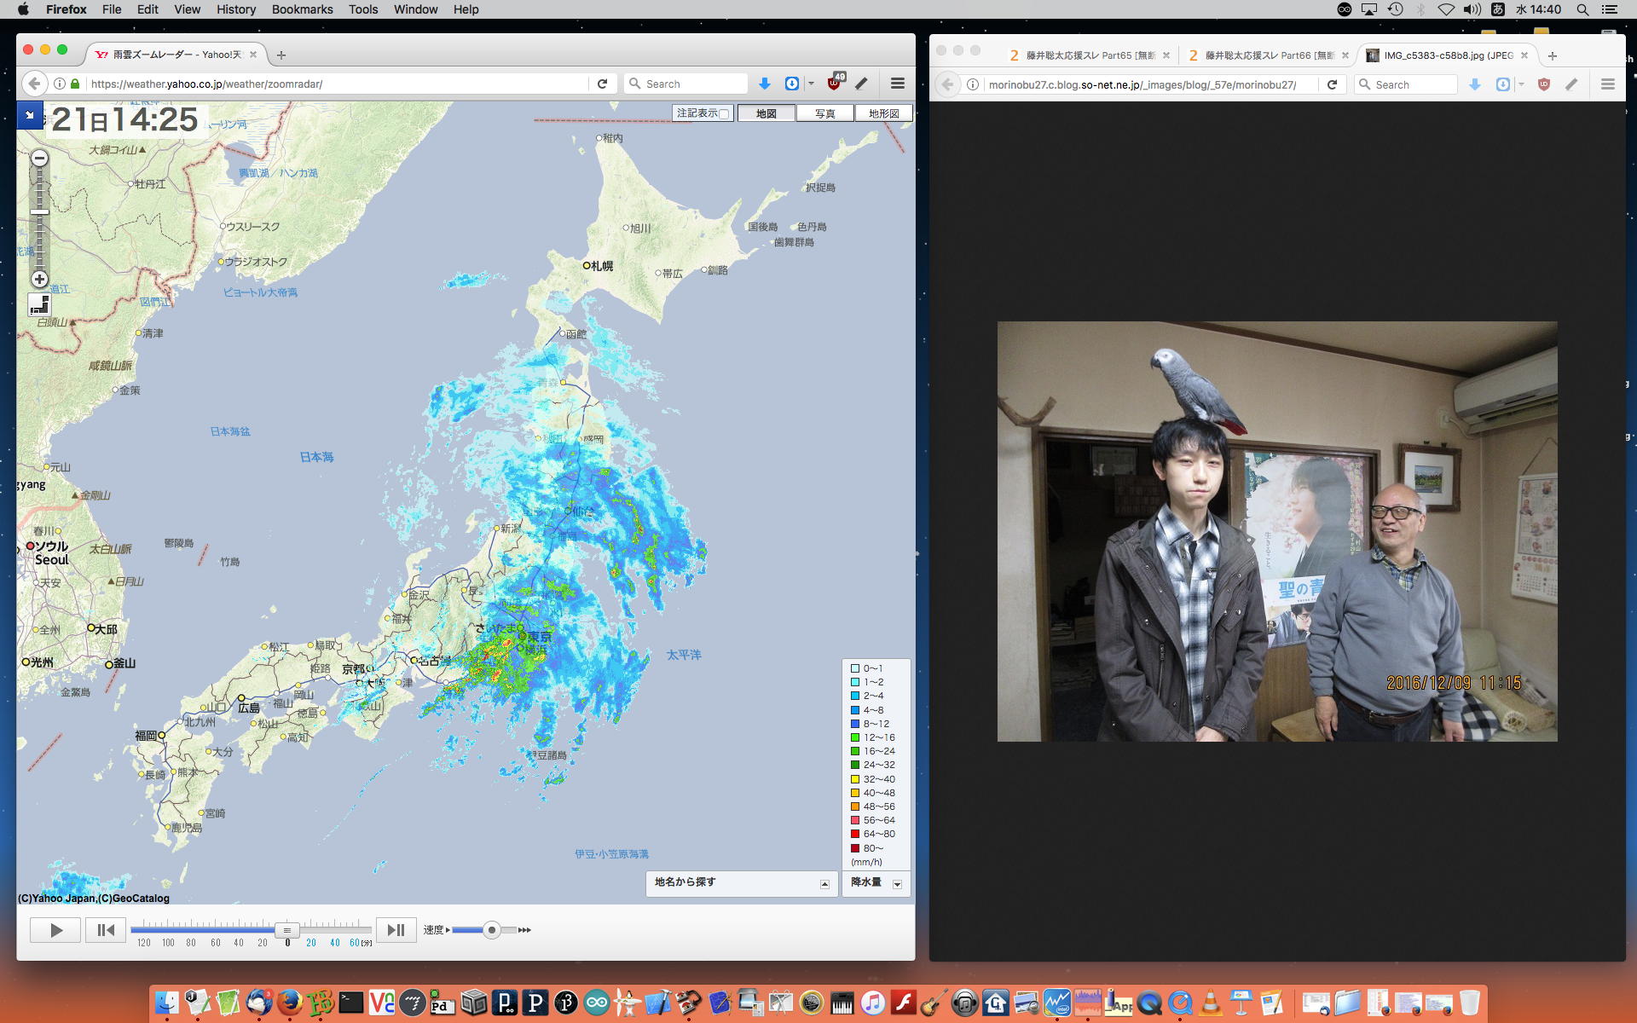Screen dimensions: 1637x1023
Task: Click the map zoom-out minus button
Action: [39, 159]
